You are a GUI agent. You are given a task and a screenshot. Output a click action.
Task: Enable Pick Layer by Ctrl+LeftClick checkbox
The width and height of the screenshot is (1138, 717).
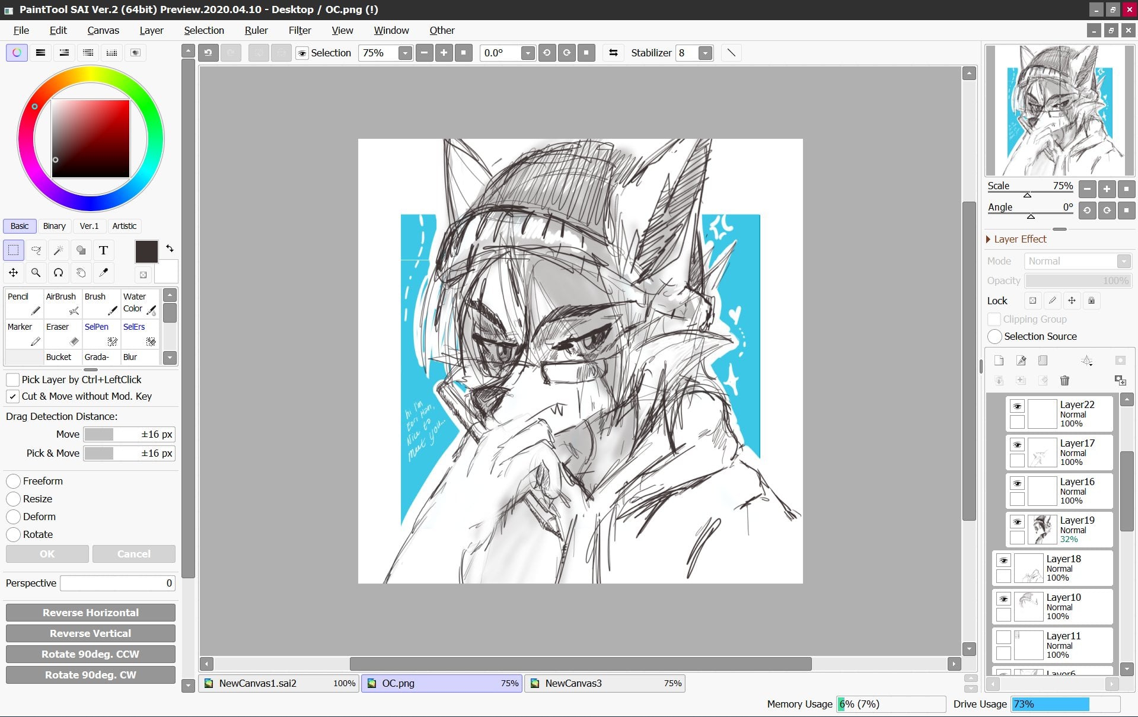pyautogui.click(x=12, y=380)
